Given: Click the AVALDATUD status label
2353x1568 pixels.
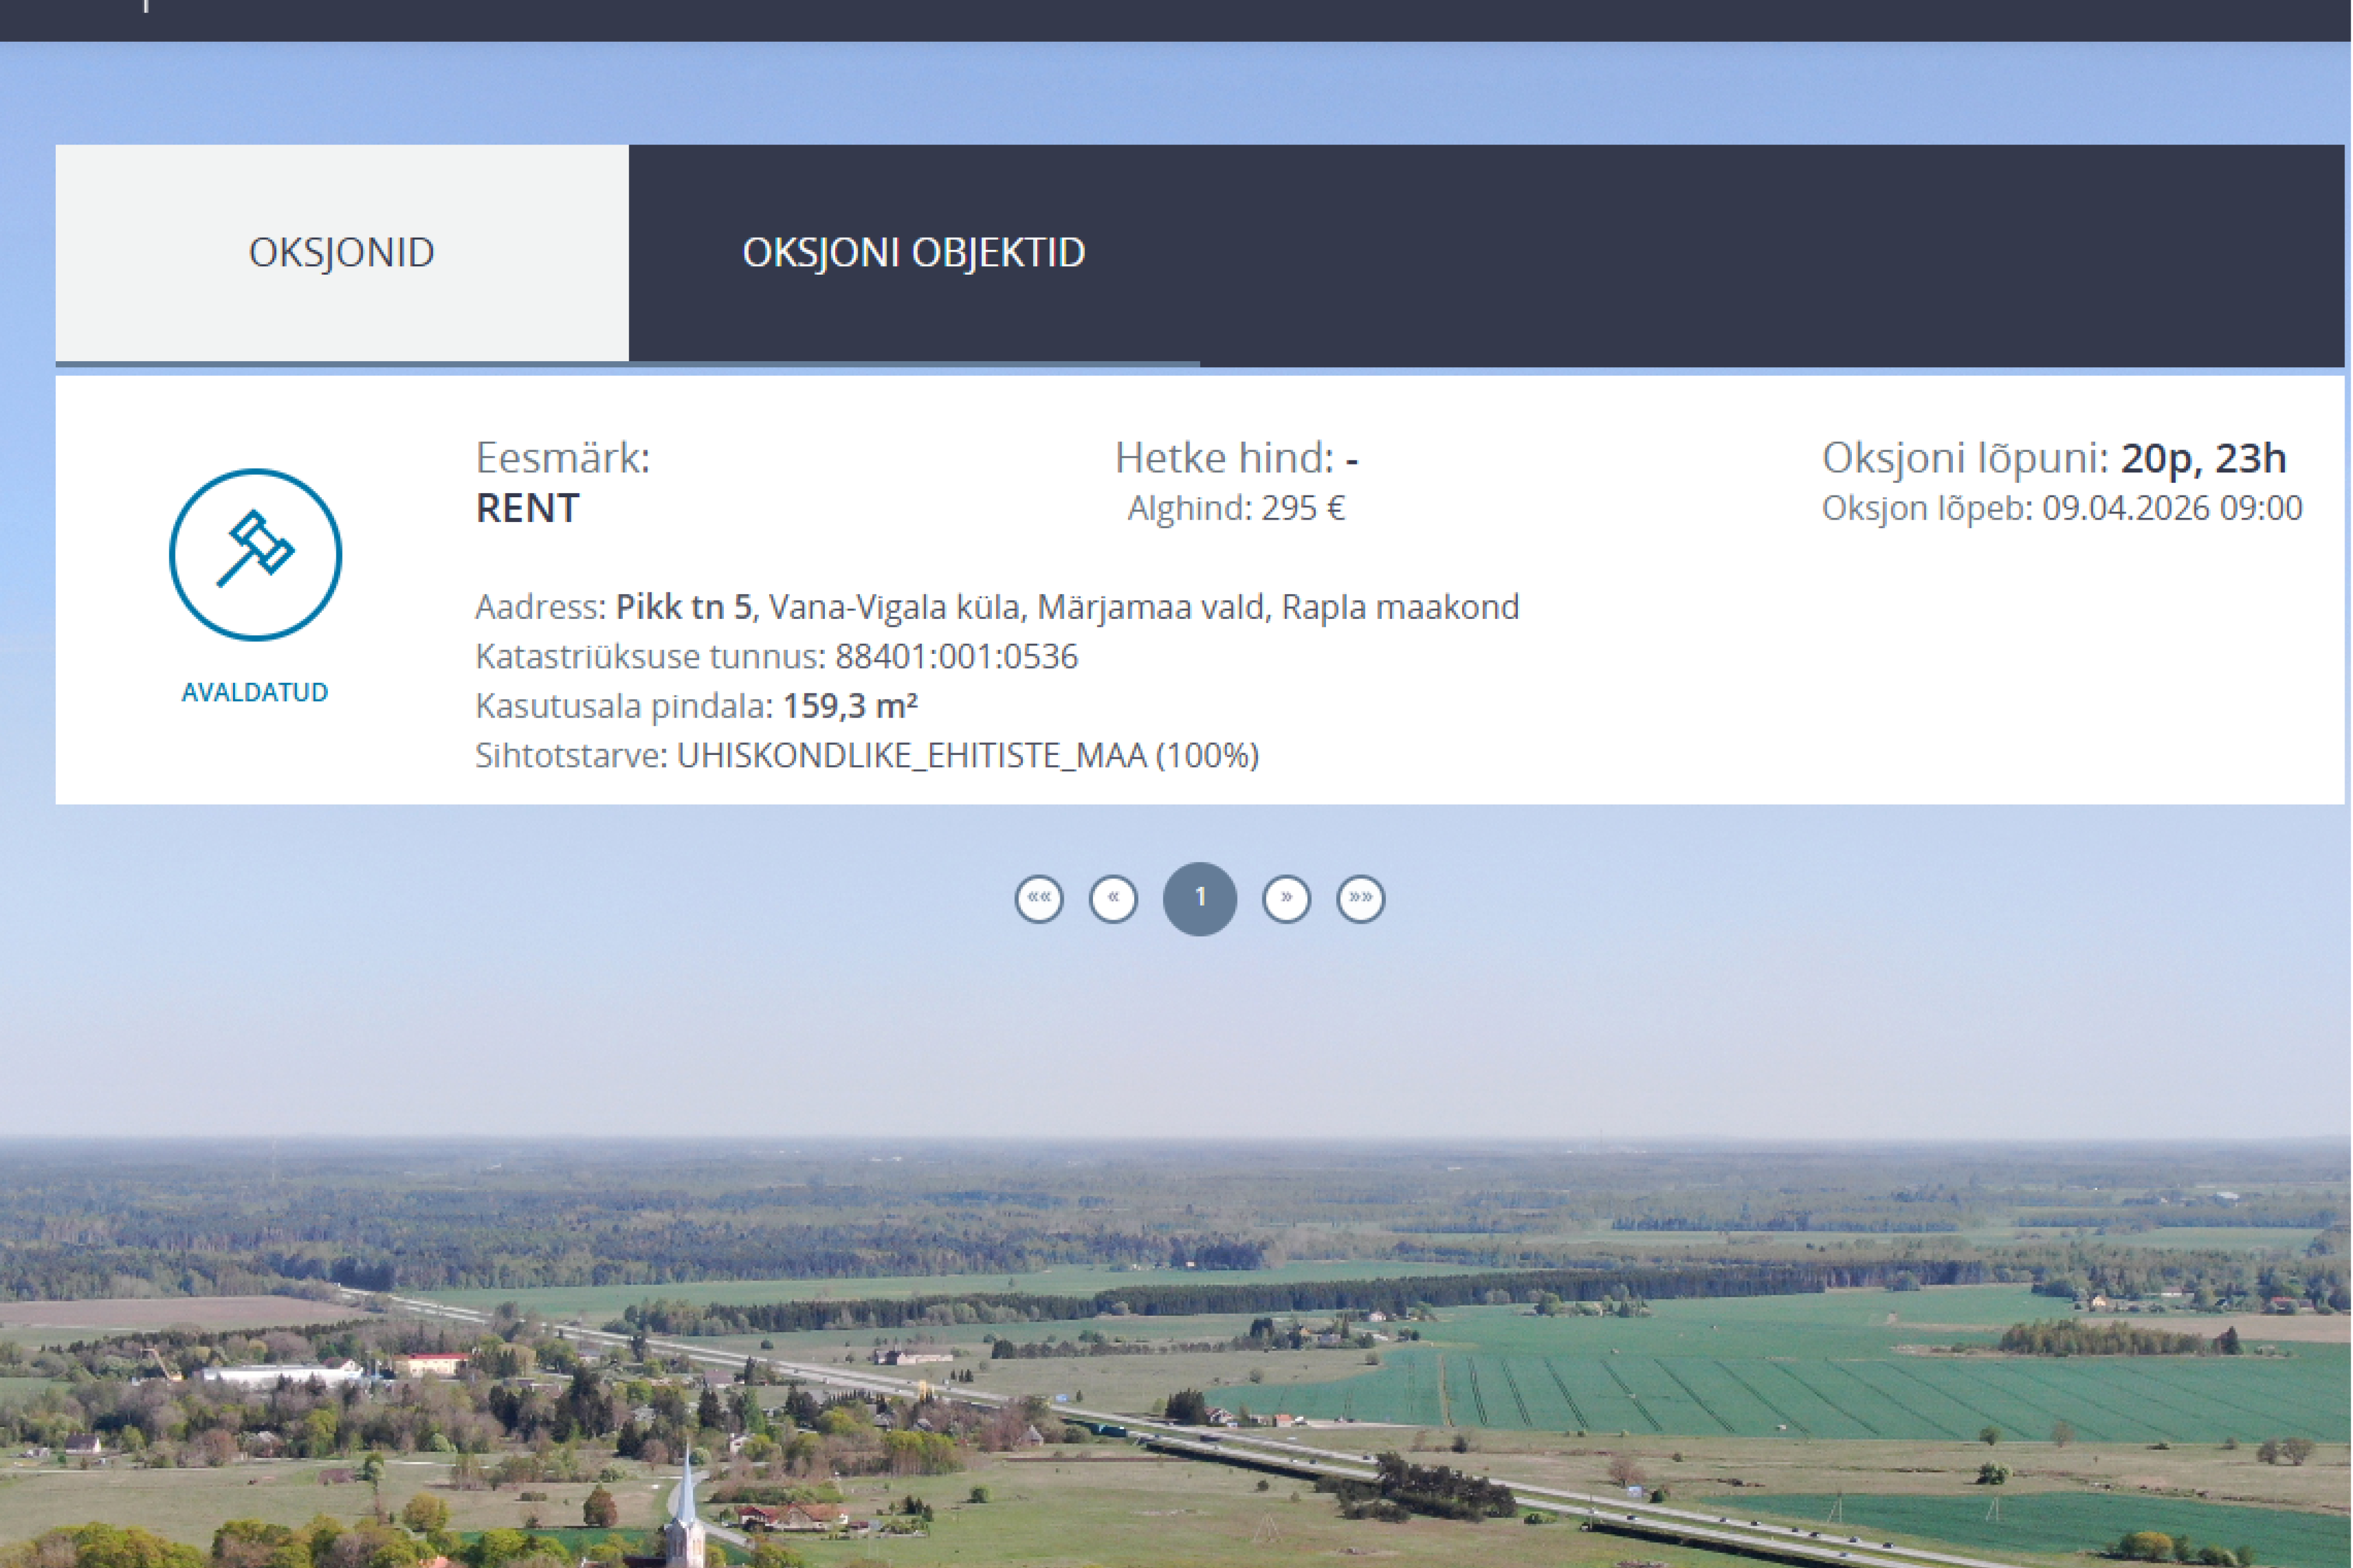Looking at the screenshot, I should click(x=255, y=692).
